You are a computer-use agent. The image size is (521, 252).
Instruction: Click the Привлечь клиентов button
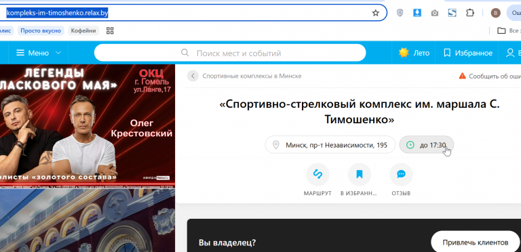(x=475, y=242)
